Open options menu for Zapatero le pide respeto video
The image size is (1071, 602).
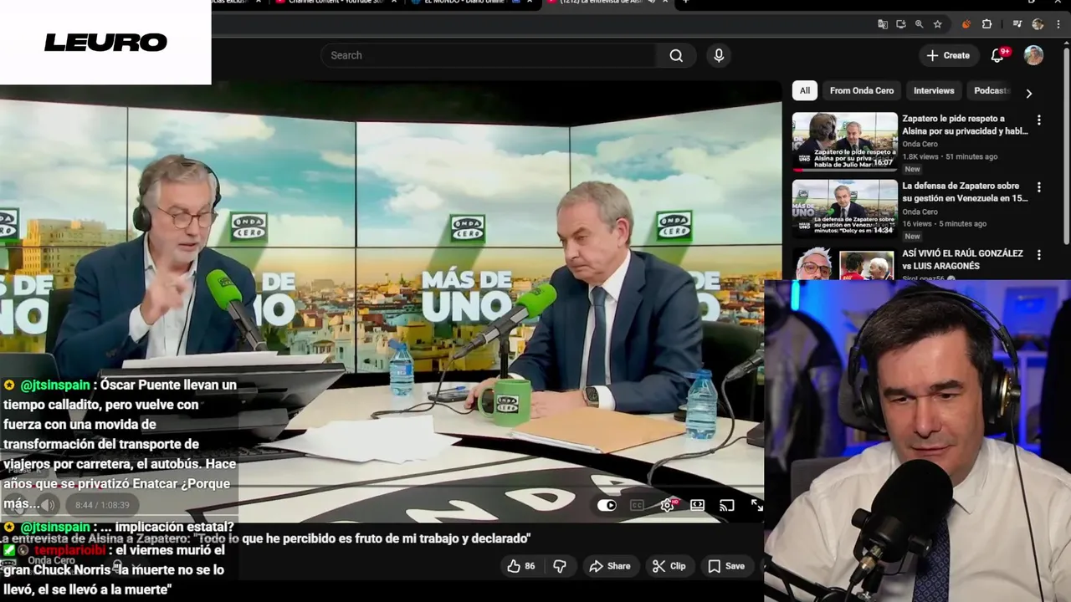(1039, 120)
